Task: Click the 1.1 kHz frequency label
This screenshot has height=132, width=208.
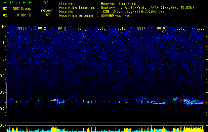Action: point(3,43)
